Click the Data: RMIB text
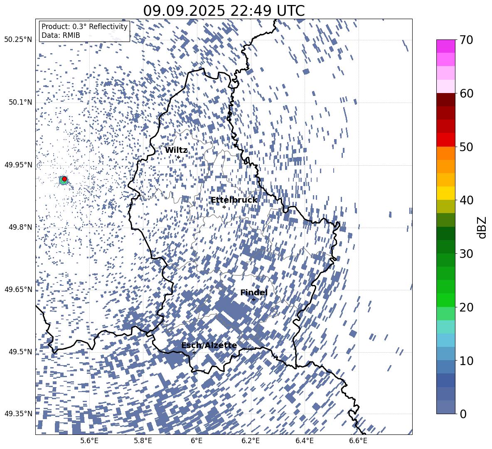This screenshot has height=449, width=492. (61, 35)
